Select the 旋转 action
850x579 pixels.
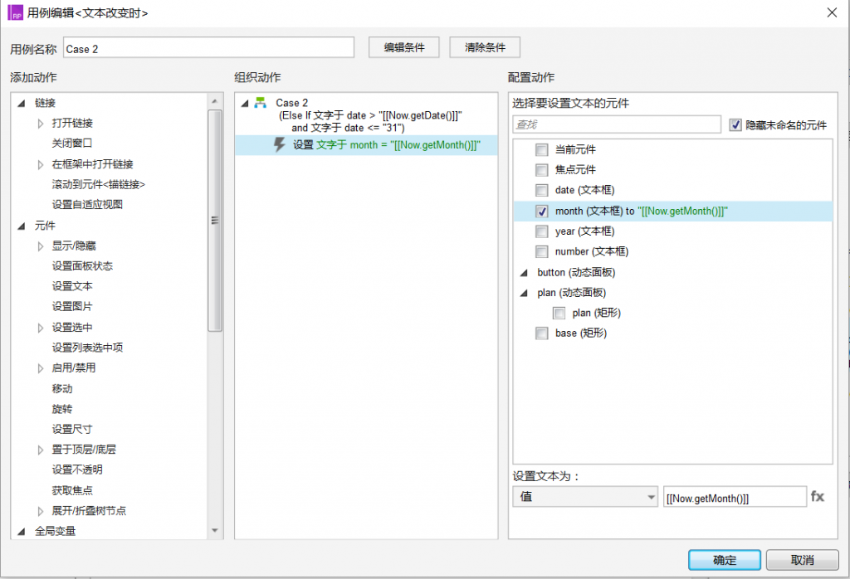click(62, 409)
